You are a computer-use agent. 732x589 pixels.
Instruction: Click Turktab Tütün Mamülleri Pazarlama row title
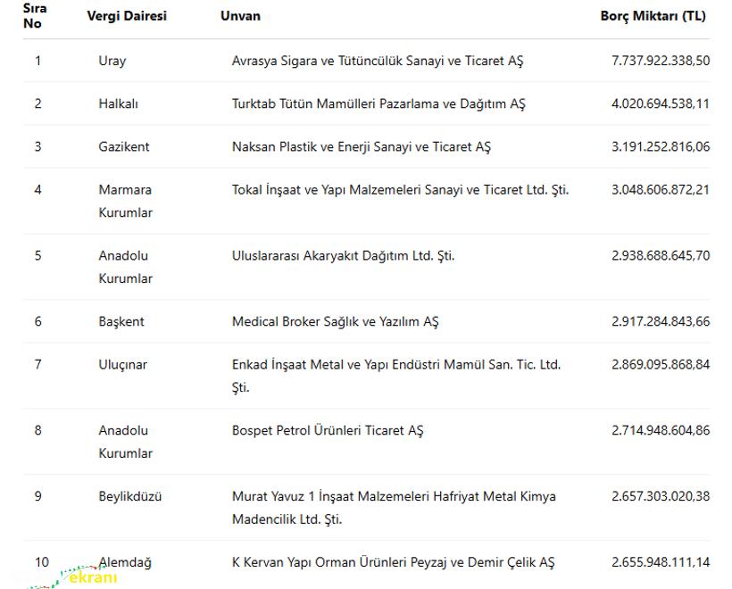[378, 104]
